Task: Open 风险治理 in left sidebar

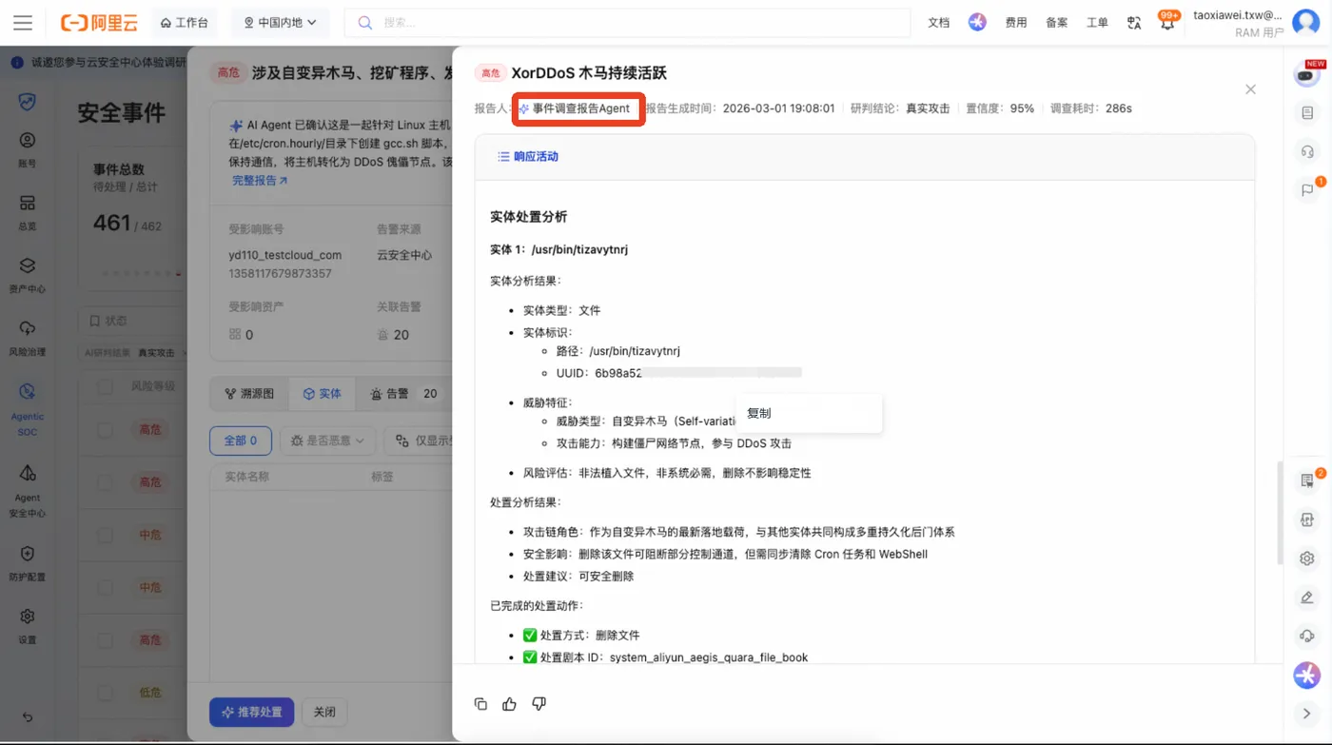Action: pos(28,339)
